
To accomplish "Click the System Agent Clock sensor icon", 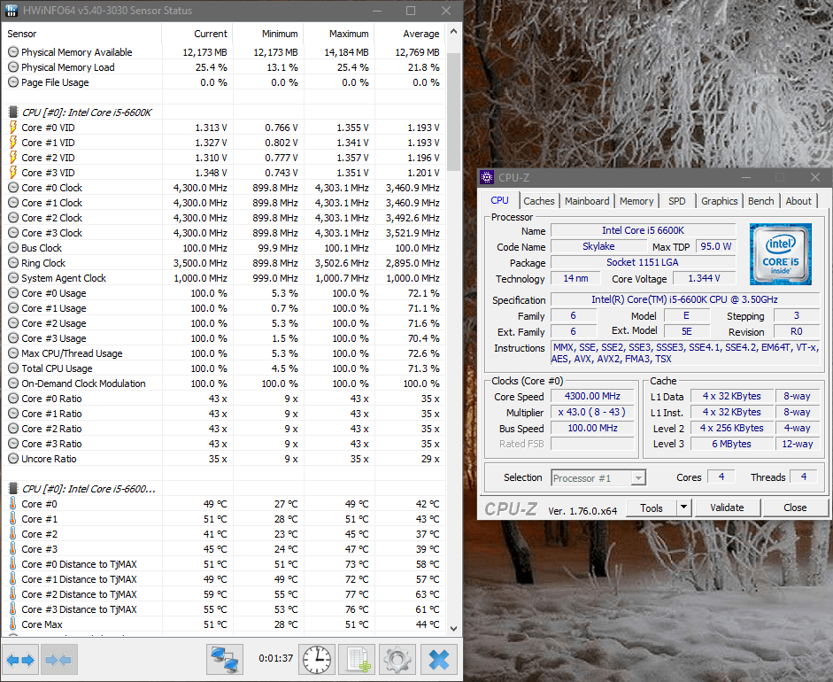I will (13, 278).
